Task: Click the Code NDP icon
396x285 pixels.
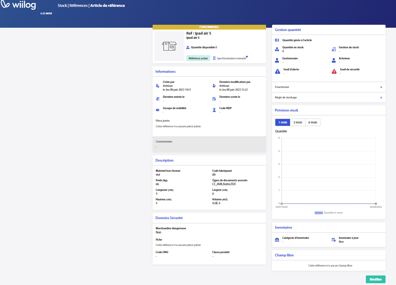Action: 214,110
